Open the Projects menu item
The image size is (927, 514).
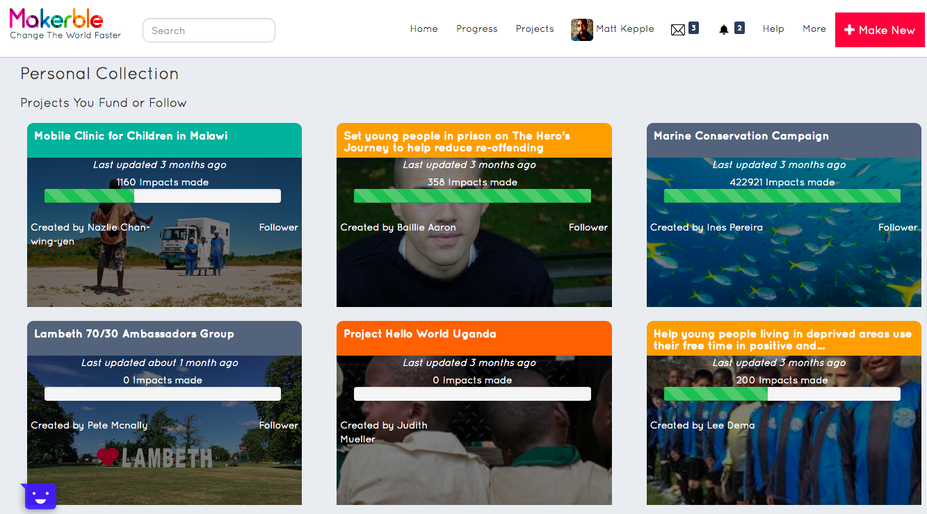pyautogui.click(x=535, y=28)
